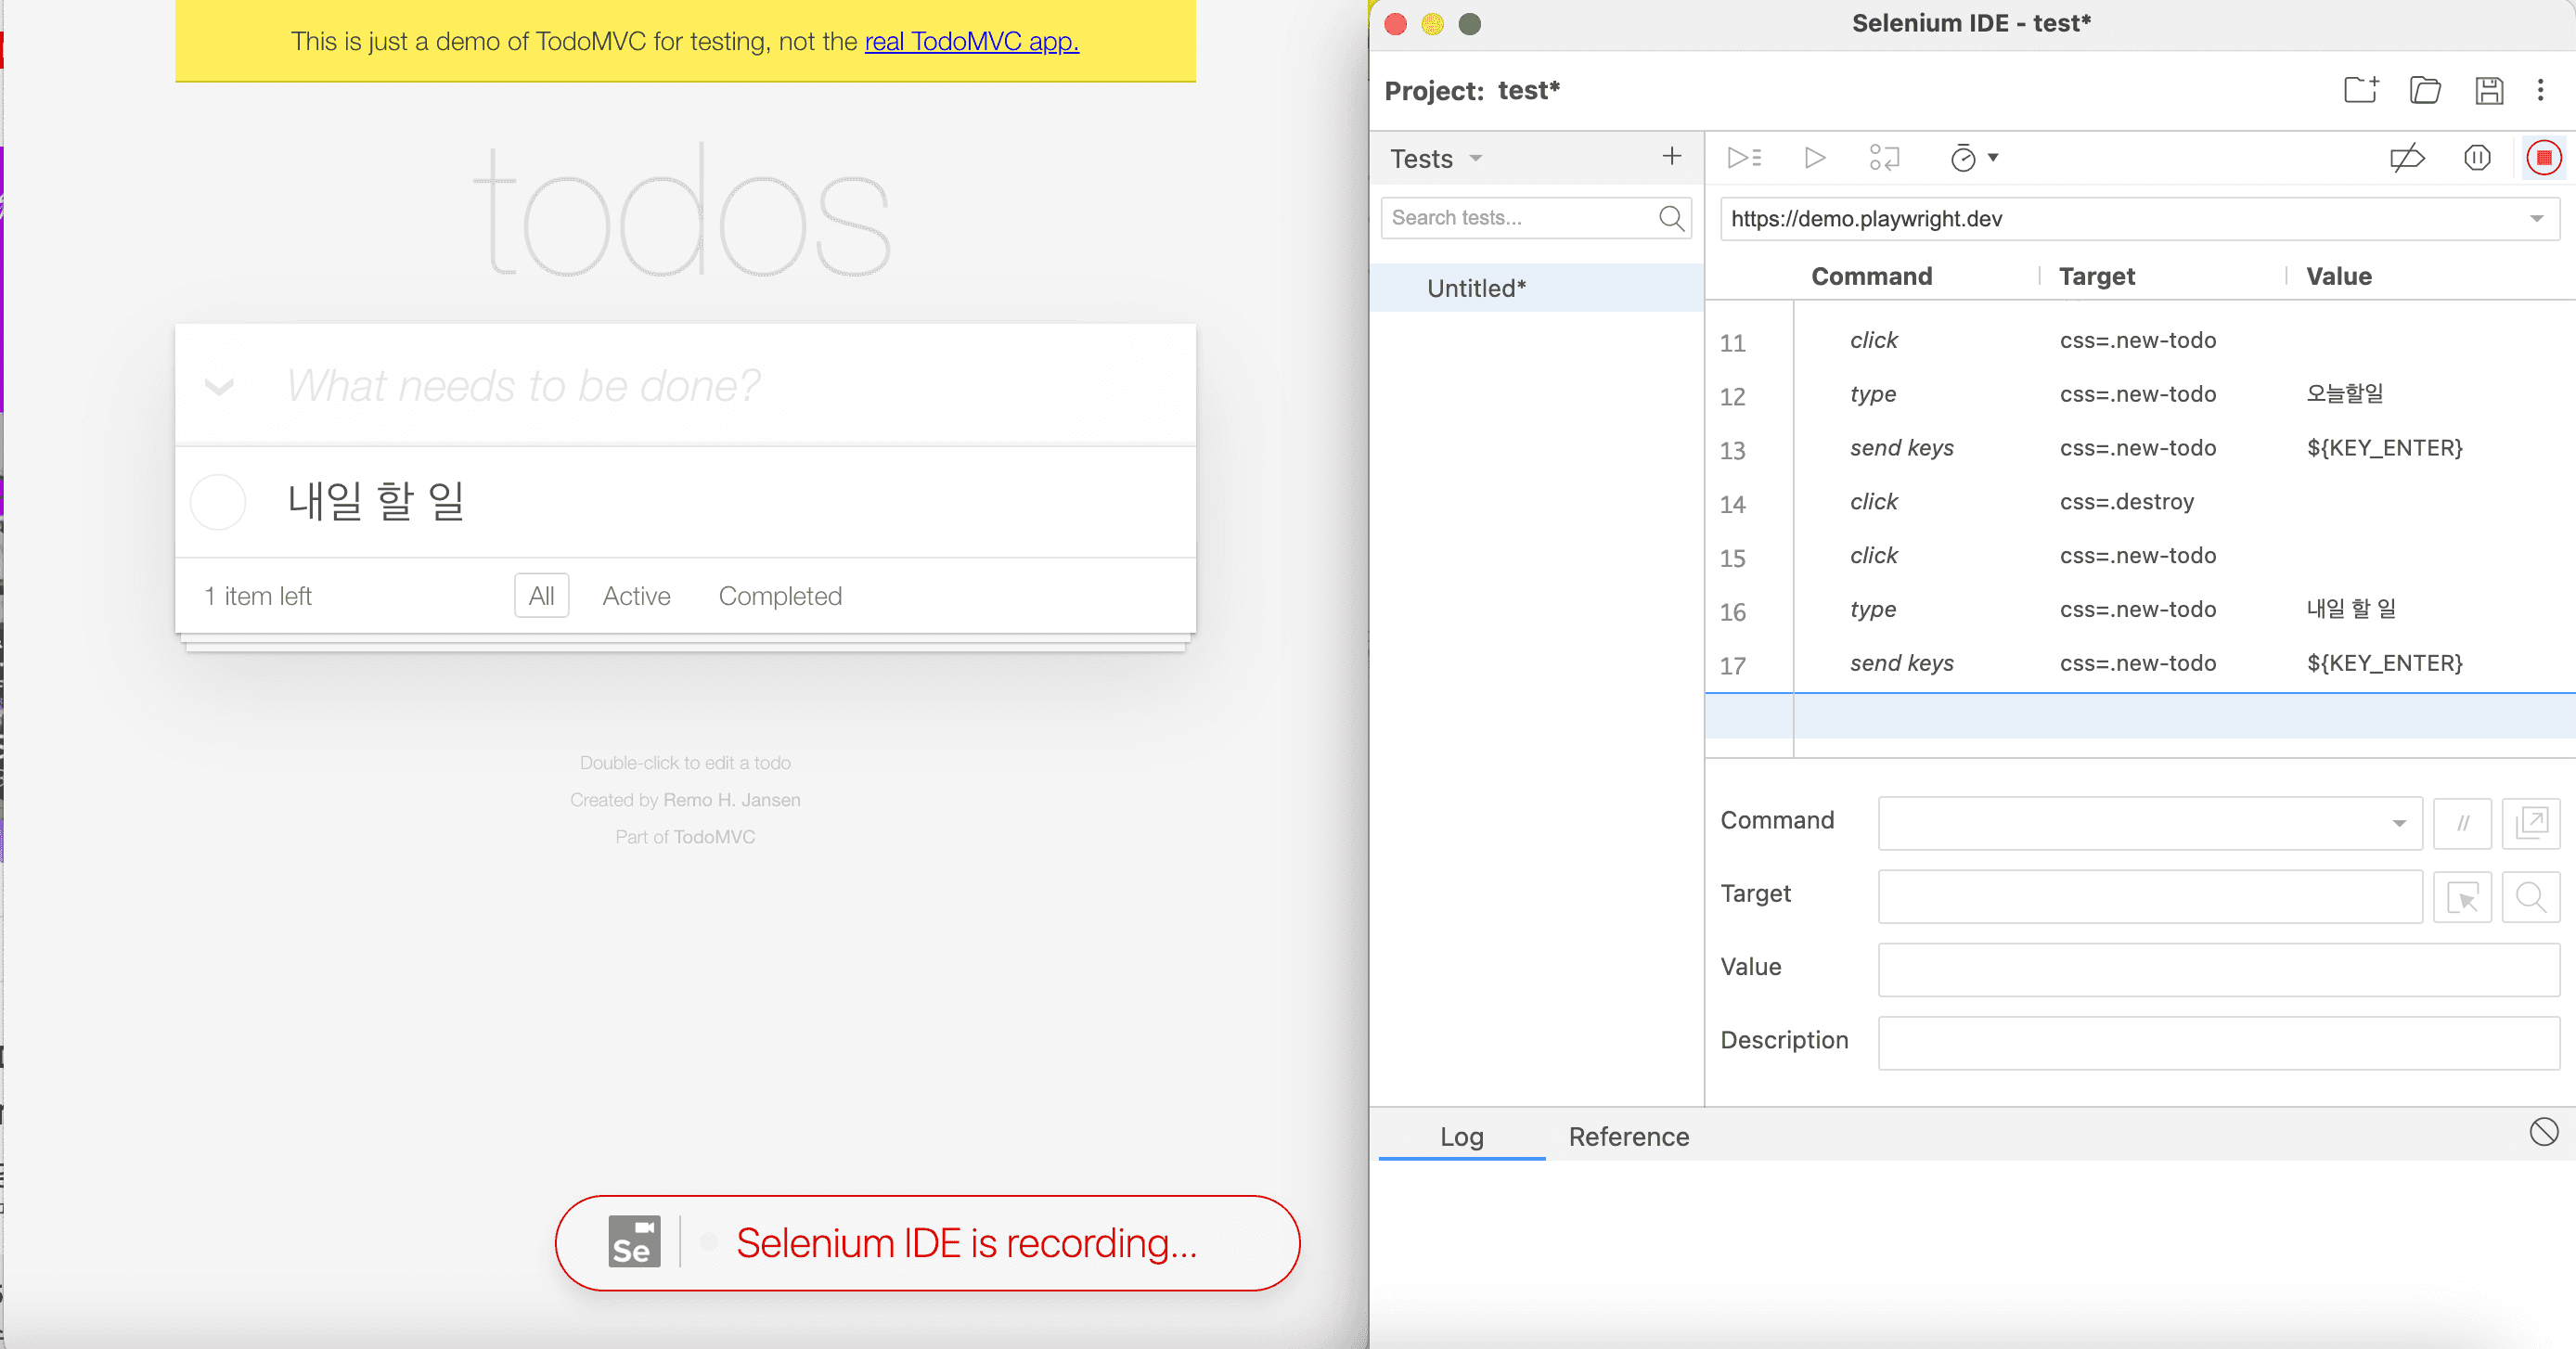Click the Create new project icon
The height and width of the screenshot is (1349, 2576).
pos(2360,91)
